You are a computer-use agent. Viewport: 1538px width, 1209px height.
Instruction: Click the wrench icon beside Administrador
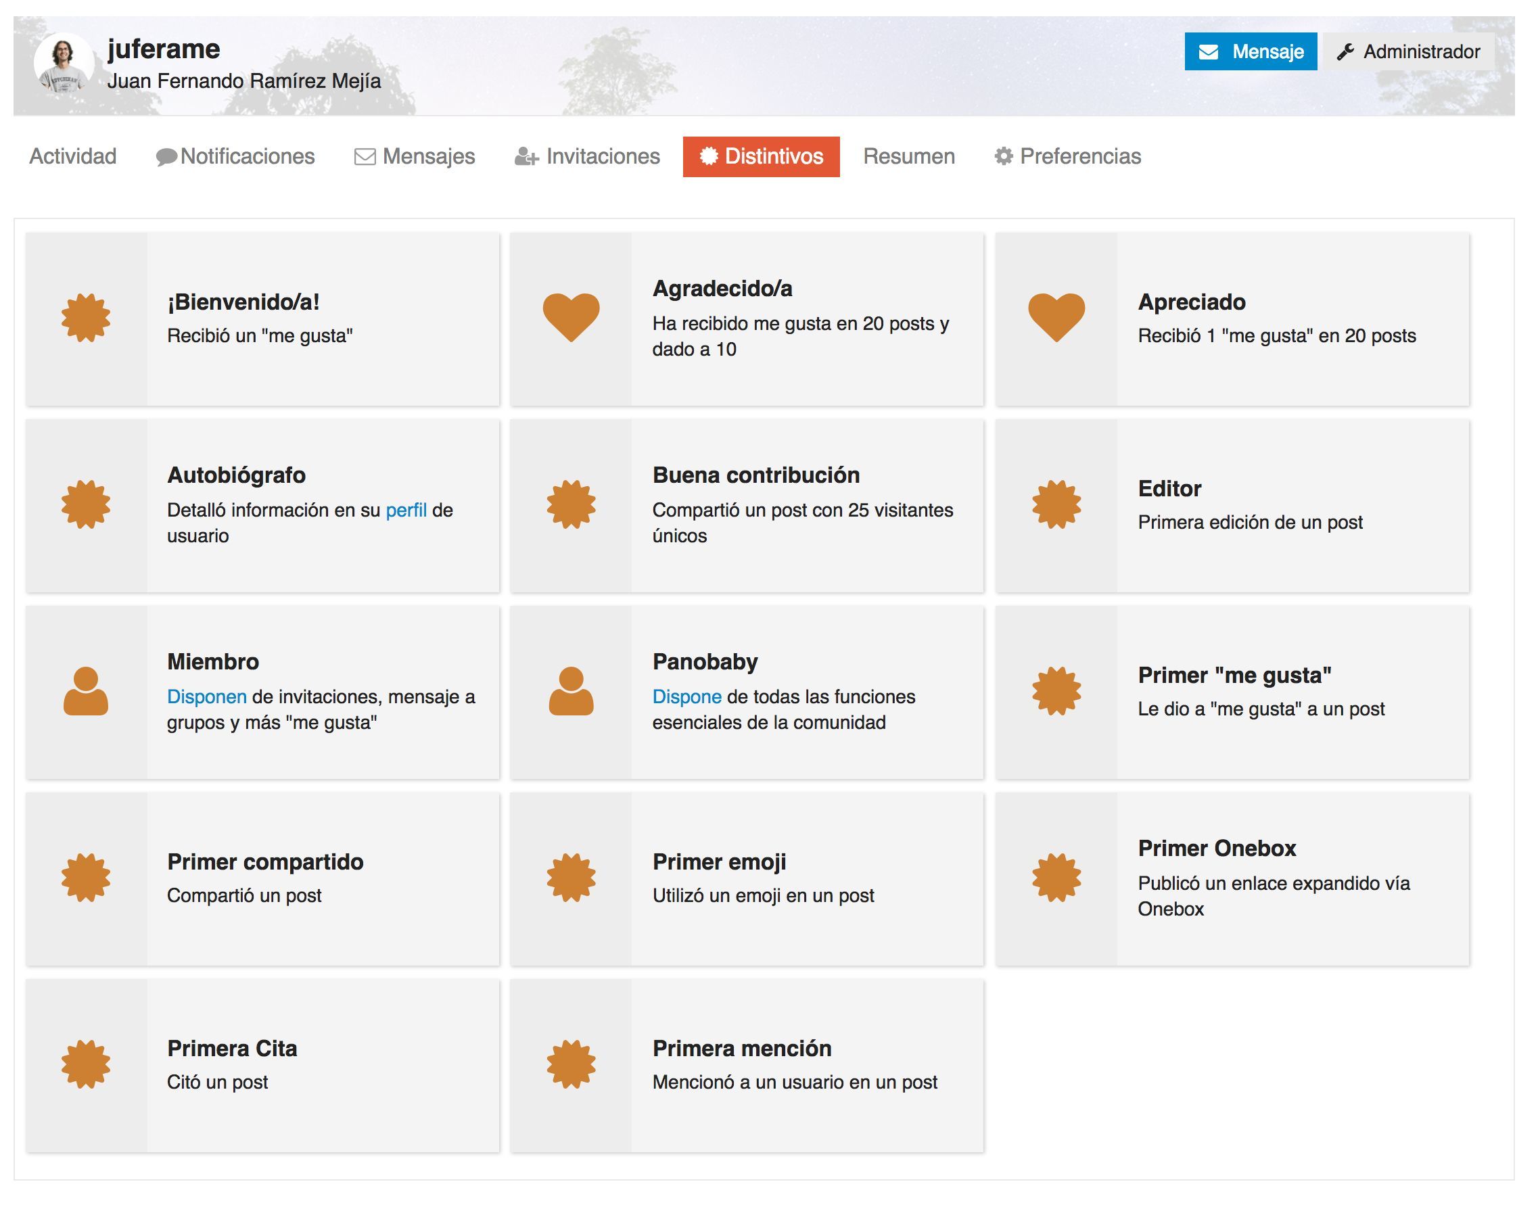(1345, 51)
